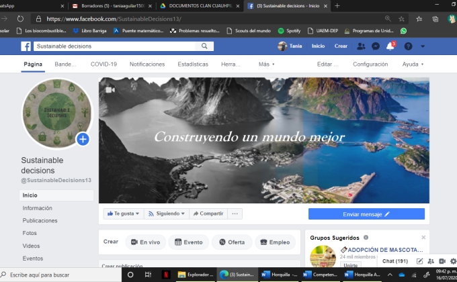This screenshot has height=282, width=457.
Task: Click the friend requests icon
Action: (362, 46)
